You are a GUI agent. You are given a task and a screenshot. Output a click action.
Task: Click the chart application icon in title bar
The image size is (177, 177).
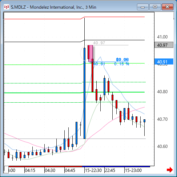click(7, 7)
